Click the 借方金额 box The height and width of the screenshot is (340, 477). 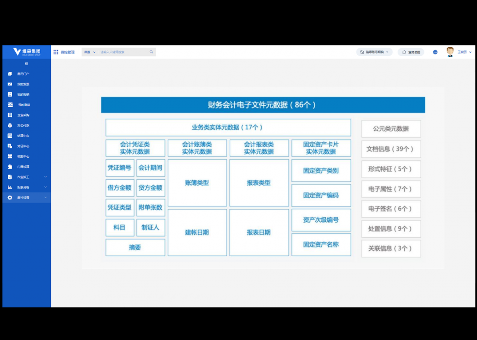click(120, 188)
